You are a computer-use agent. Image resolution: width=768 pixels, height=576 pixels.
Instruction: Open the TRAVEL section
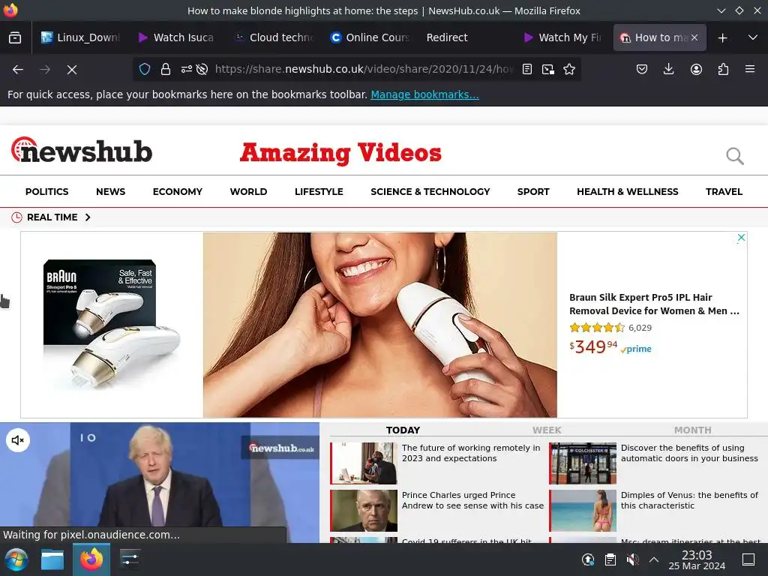[724, 191]
